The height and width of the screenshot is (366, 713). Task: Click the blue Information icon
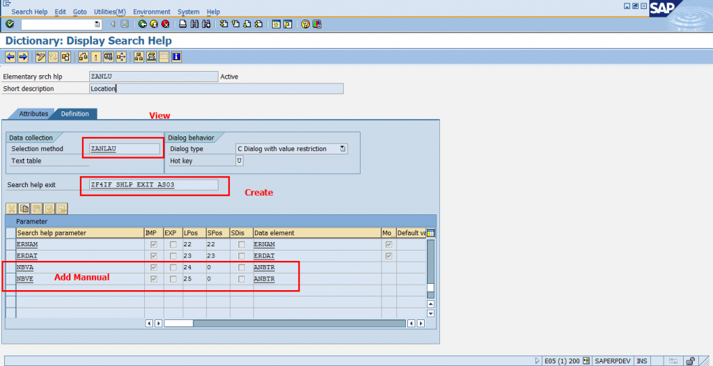(x=176, y=57)
